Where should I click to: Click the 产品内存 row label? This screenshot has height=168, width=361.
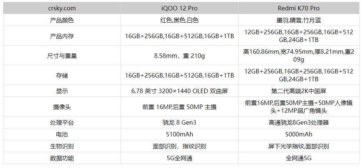coord(62,36)
